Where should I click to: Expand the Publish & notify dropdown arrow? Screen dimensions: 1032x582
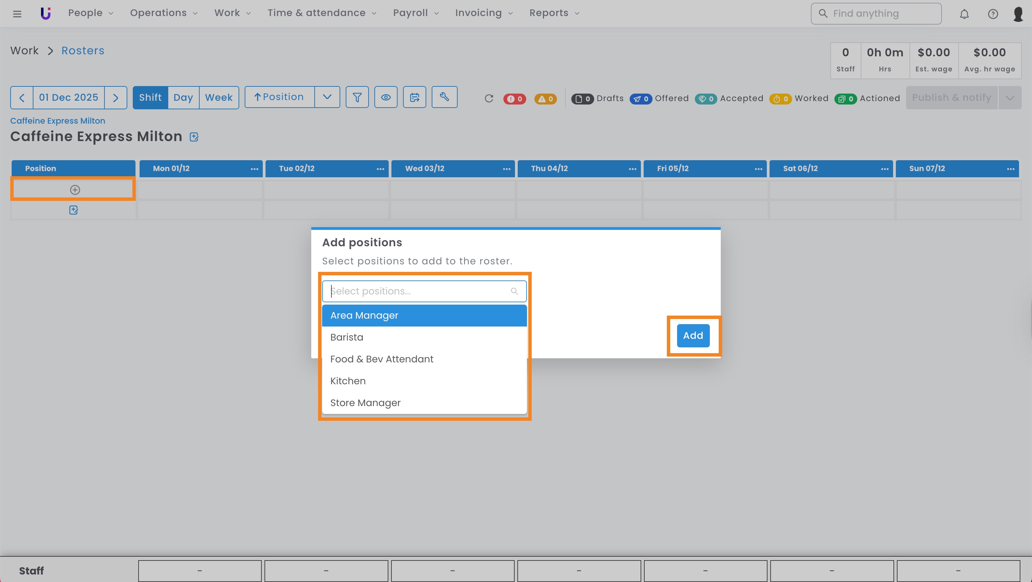click(1009, 98)
